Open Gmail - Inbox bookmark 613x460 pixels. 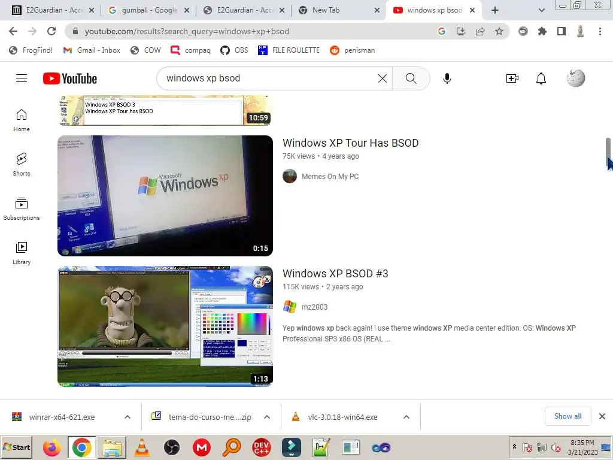[x=92, y=50]
